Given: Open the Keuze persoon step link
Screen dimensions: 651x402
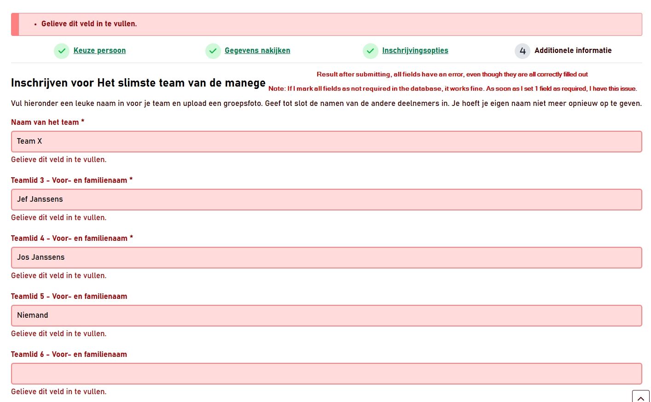Looking at the screenshot, I should 99,51.
